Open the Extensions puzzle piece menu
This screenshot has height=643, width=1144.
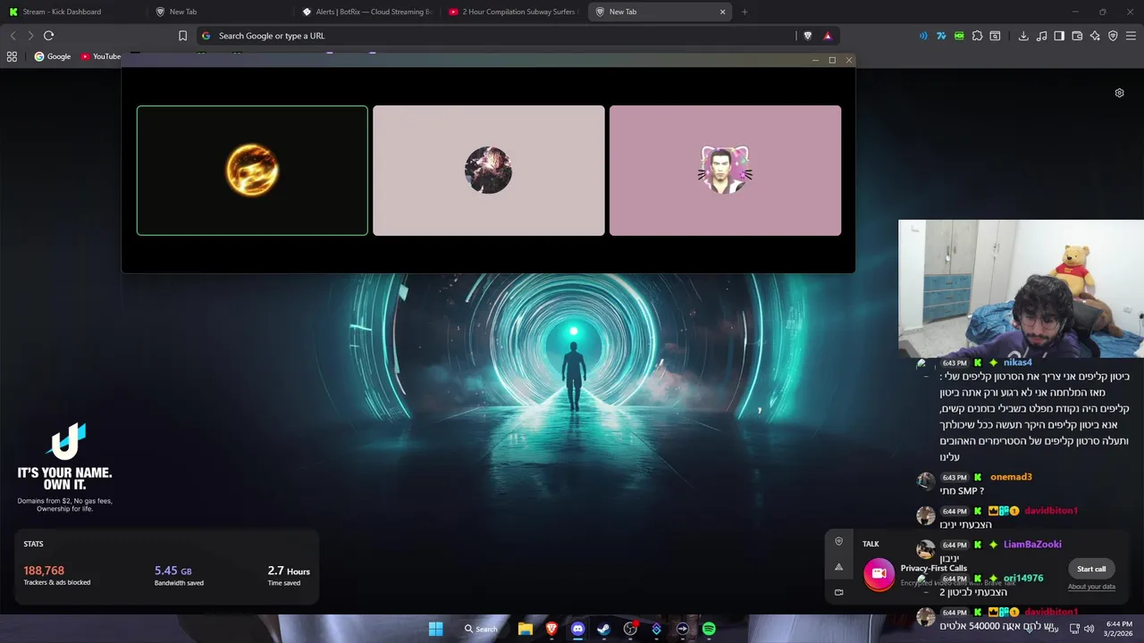pos(977,36)
